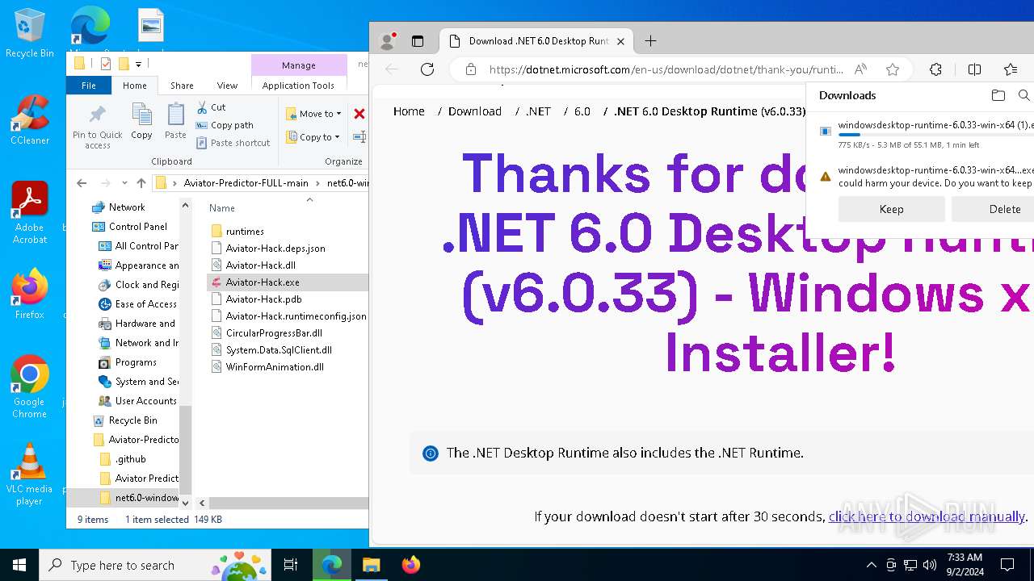Go back in File Explorer
Screen dimensions: 1034x581
tap(82, 183)
